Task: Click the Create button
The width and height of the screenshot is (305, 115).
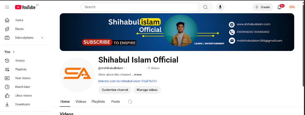Action: tap(263, 7)
